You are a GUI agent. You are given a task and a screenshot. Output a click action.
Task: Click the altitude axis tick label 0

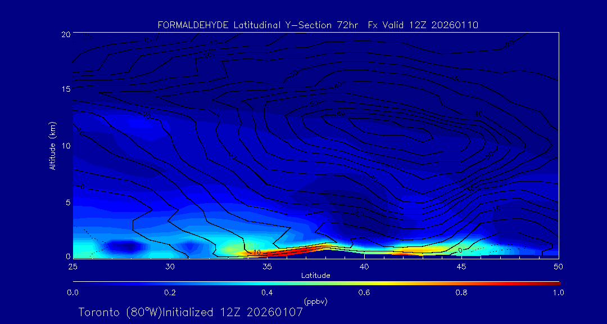(67, 256)
